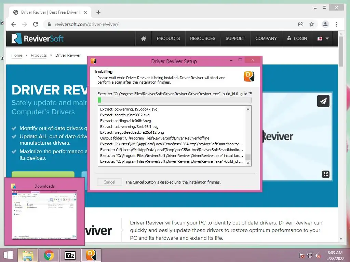The image size is (350, 262).
Task: Click the Driver Reviver logo in installer header
Action: (249, 76)
